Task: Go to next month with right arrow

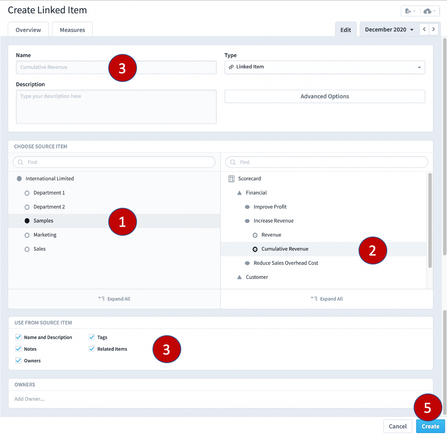Action: click(433, 29)
